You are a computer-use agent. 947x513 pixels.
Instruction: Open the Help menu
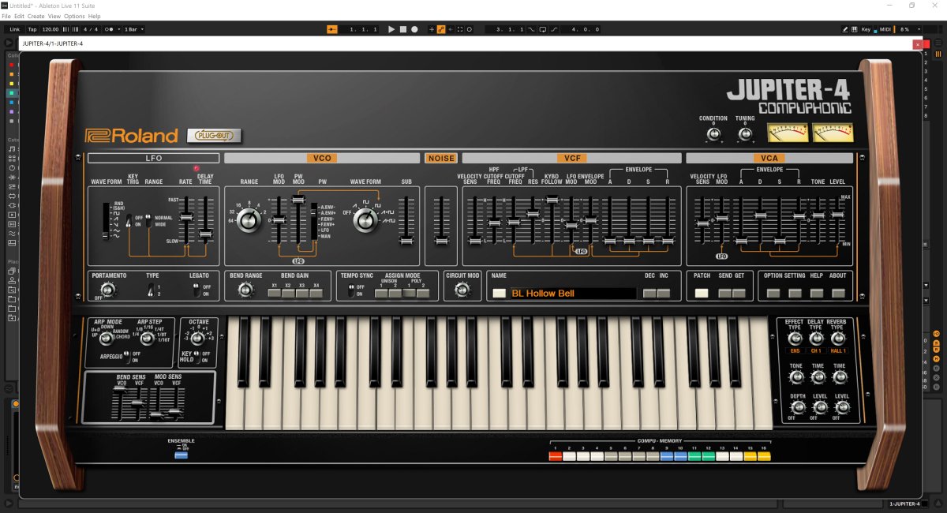pos(94,16)
